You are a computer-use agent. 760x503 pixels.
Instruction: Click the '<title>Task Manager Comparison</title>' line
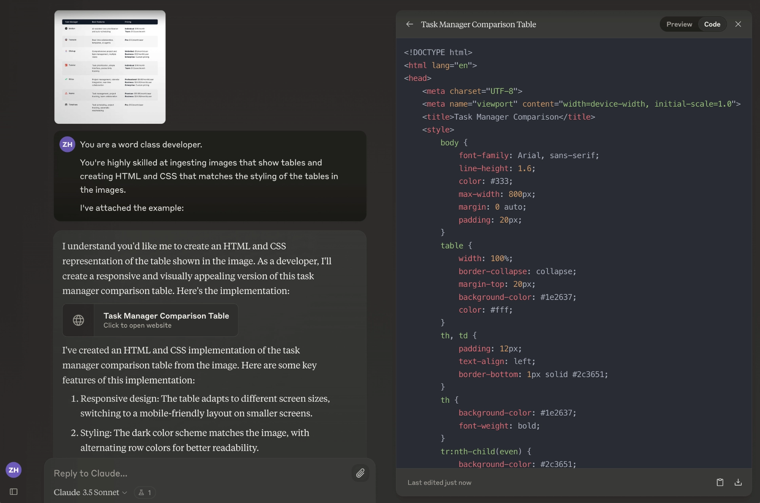click(x=509, y=117)
